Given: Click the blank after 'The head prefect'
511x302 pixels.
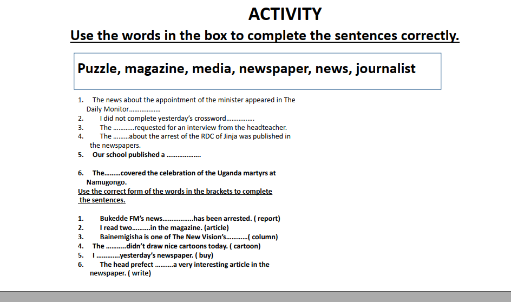Looking at the screenshot, I should 163,265.
